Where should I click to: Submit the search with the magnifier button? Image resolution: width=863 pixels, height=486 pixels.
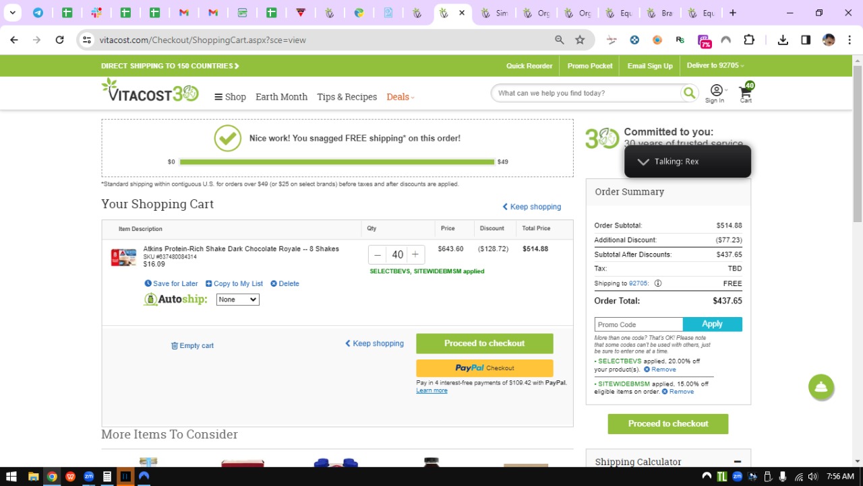(x=689, y=93)
